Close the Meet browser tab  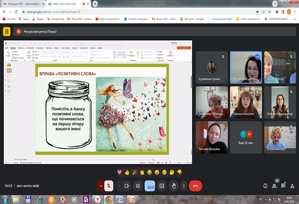click(x=88, y=4)
